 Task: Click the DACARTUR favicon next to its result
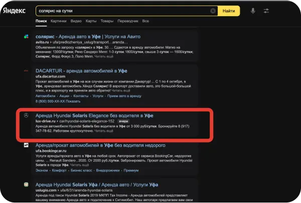point(26,71)
